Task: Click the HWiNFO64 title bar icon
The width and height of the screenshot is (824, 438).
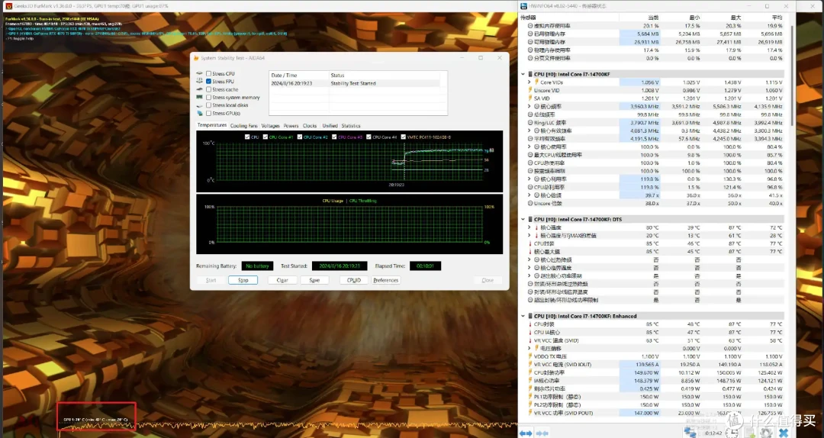Action: click(523, 6)
